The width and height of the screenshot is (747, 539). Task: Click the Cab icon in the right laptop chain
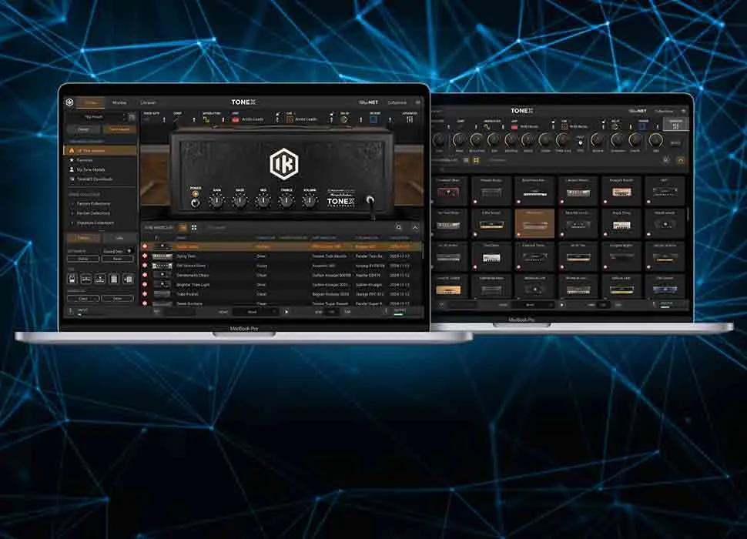tap(564, 126)
